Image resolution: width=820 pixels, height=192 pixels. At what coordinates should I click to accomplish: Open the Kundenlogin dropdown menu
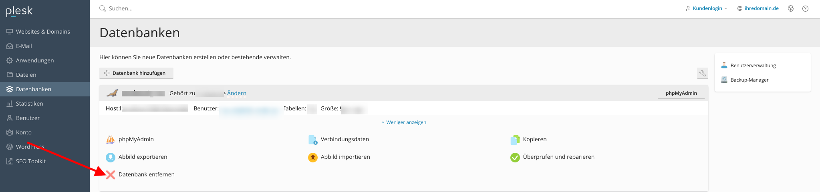(x=706, y=8)
